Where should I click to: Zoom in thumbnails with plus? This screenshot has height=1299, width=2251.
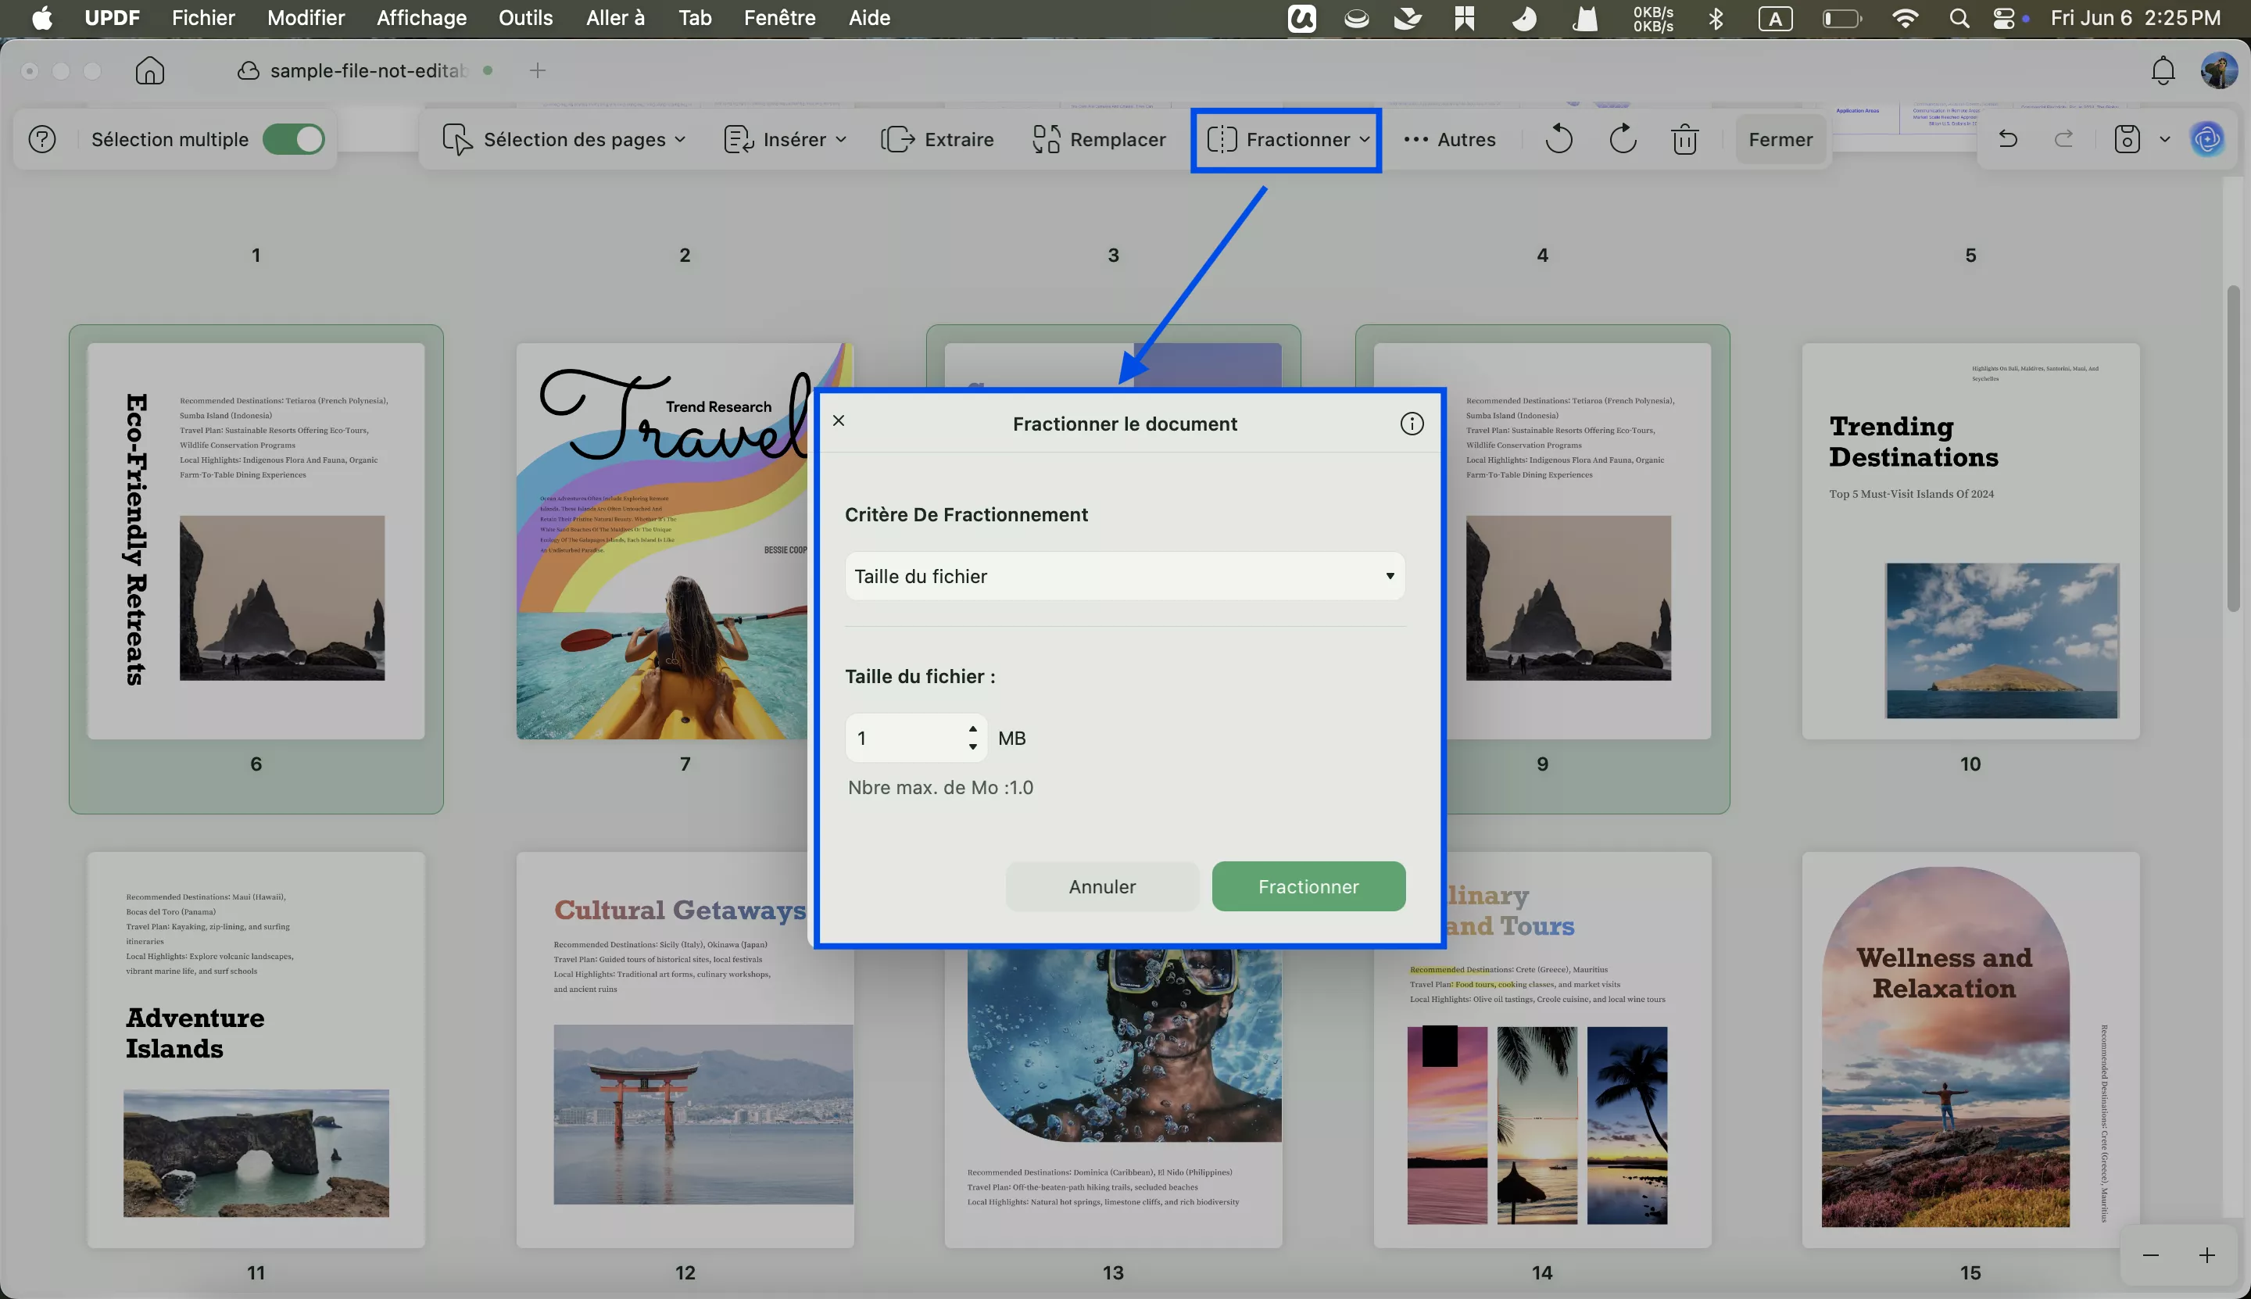[x=2207, y=1255]
